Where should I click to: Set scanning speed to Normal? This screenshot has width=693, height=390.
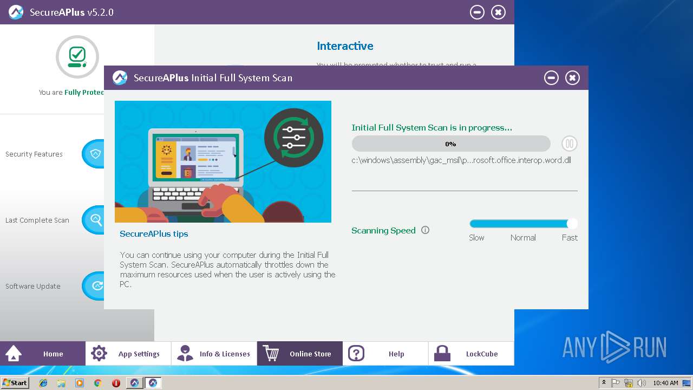pos(523,238)
